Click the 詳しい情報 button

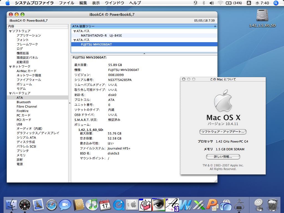click(223, 157)
